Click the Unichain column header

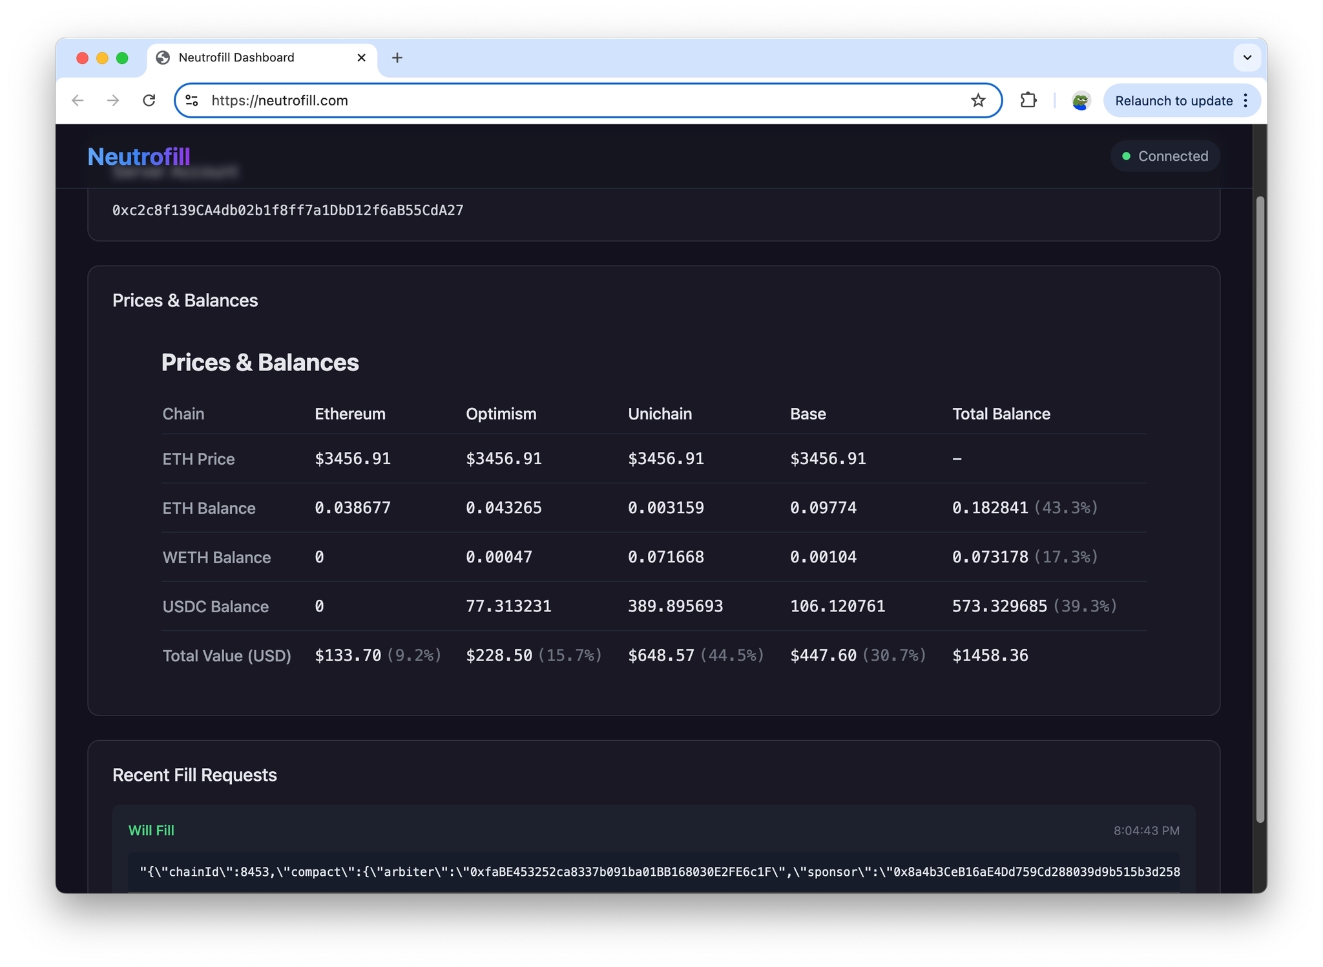tap(660, 414)
